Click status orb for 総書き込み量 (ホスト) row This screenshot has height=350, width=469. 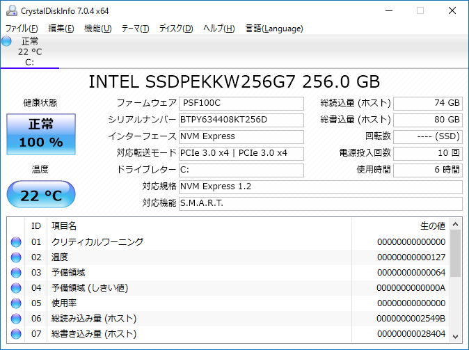click(16, 334)
